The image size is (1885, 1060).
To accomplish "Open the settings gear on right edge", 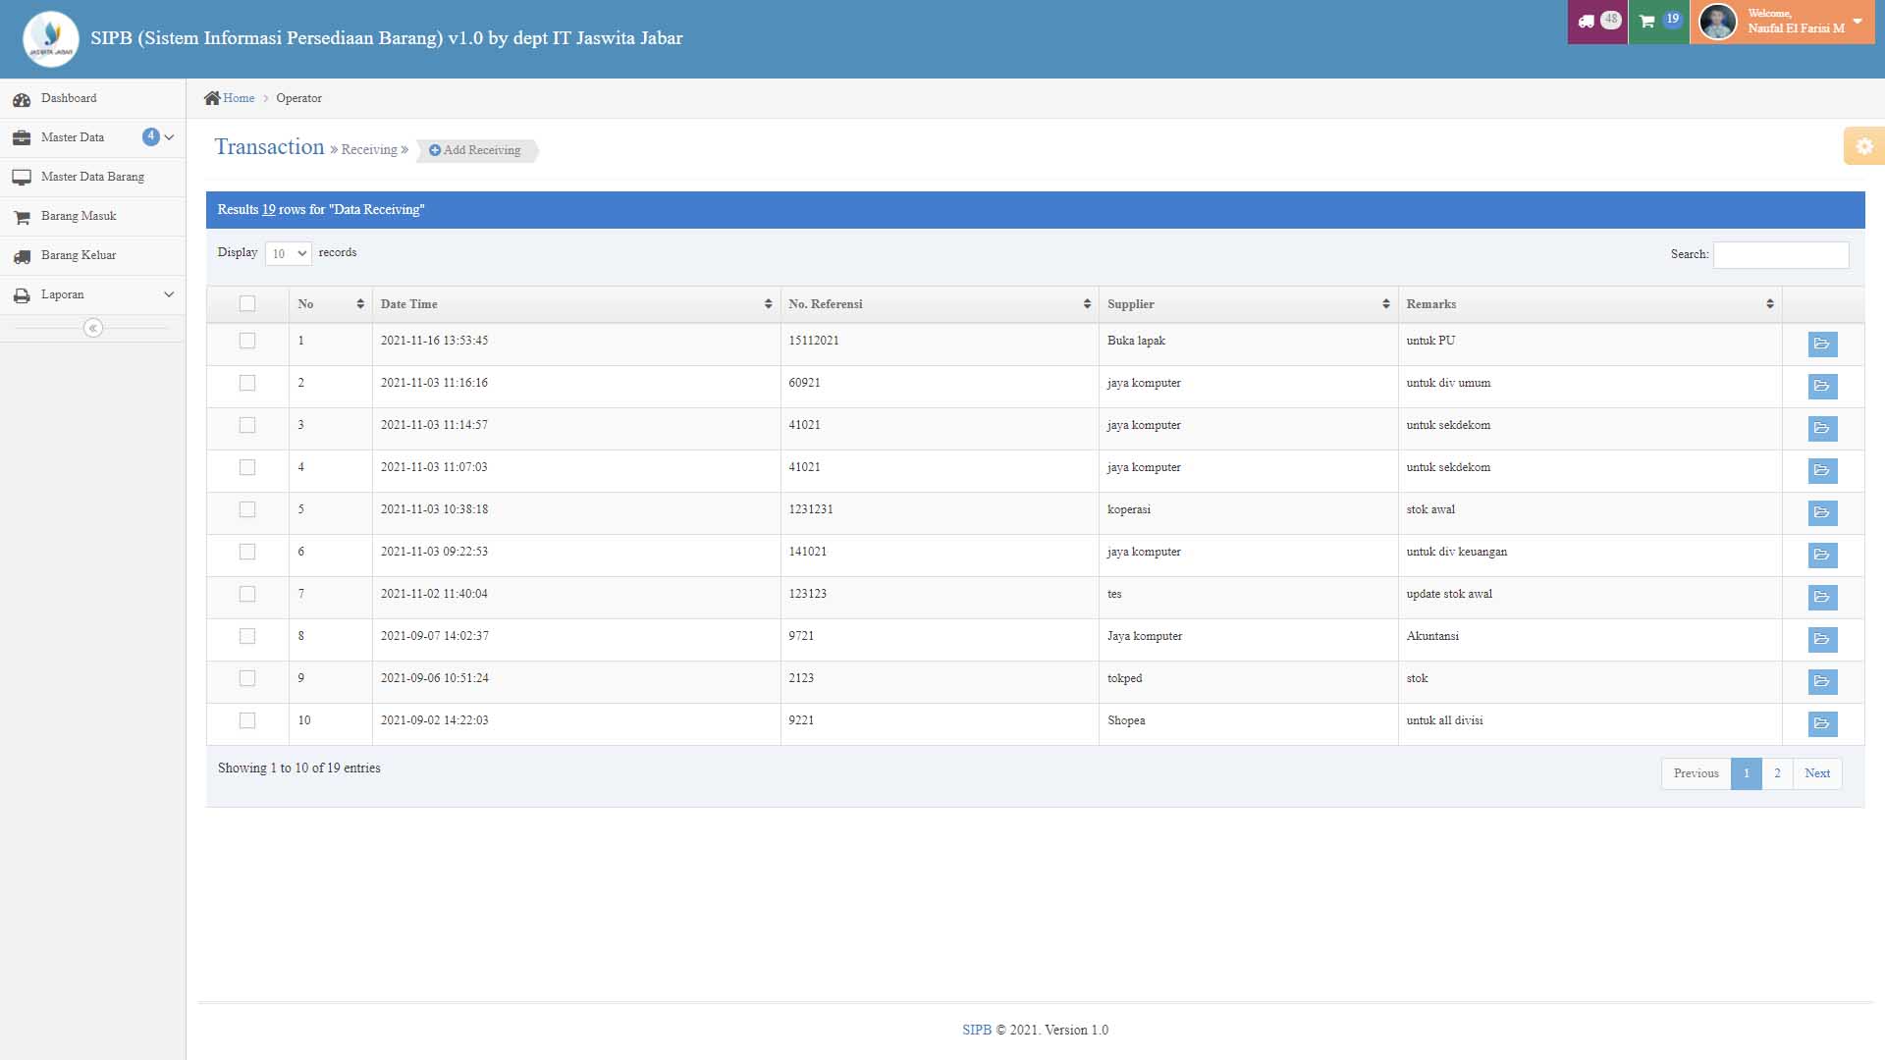I will pyautogui.click(x=1863, y=146).
